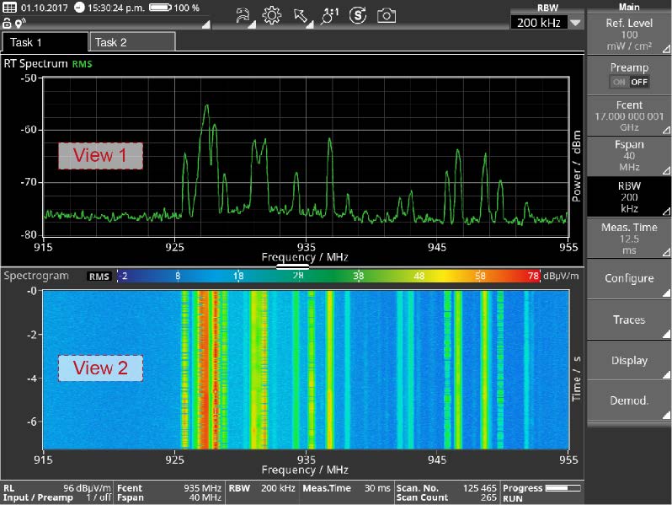This screenshot has width=672, height=505.
Task: Click the antenna routing icon left of gear
Action: [x=243, y=15]
